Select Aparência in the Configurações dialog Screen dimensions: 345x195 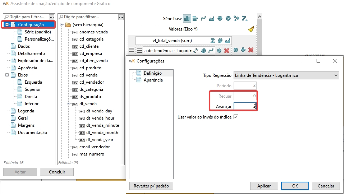click(x=153, y=80)
